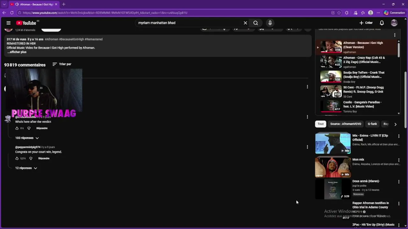Open Mon mix playlist
The height and width of the screenshot is (229, 408).
coord(333,167)
